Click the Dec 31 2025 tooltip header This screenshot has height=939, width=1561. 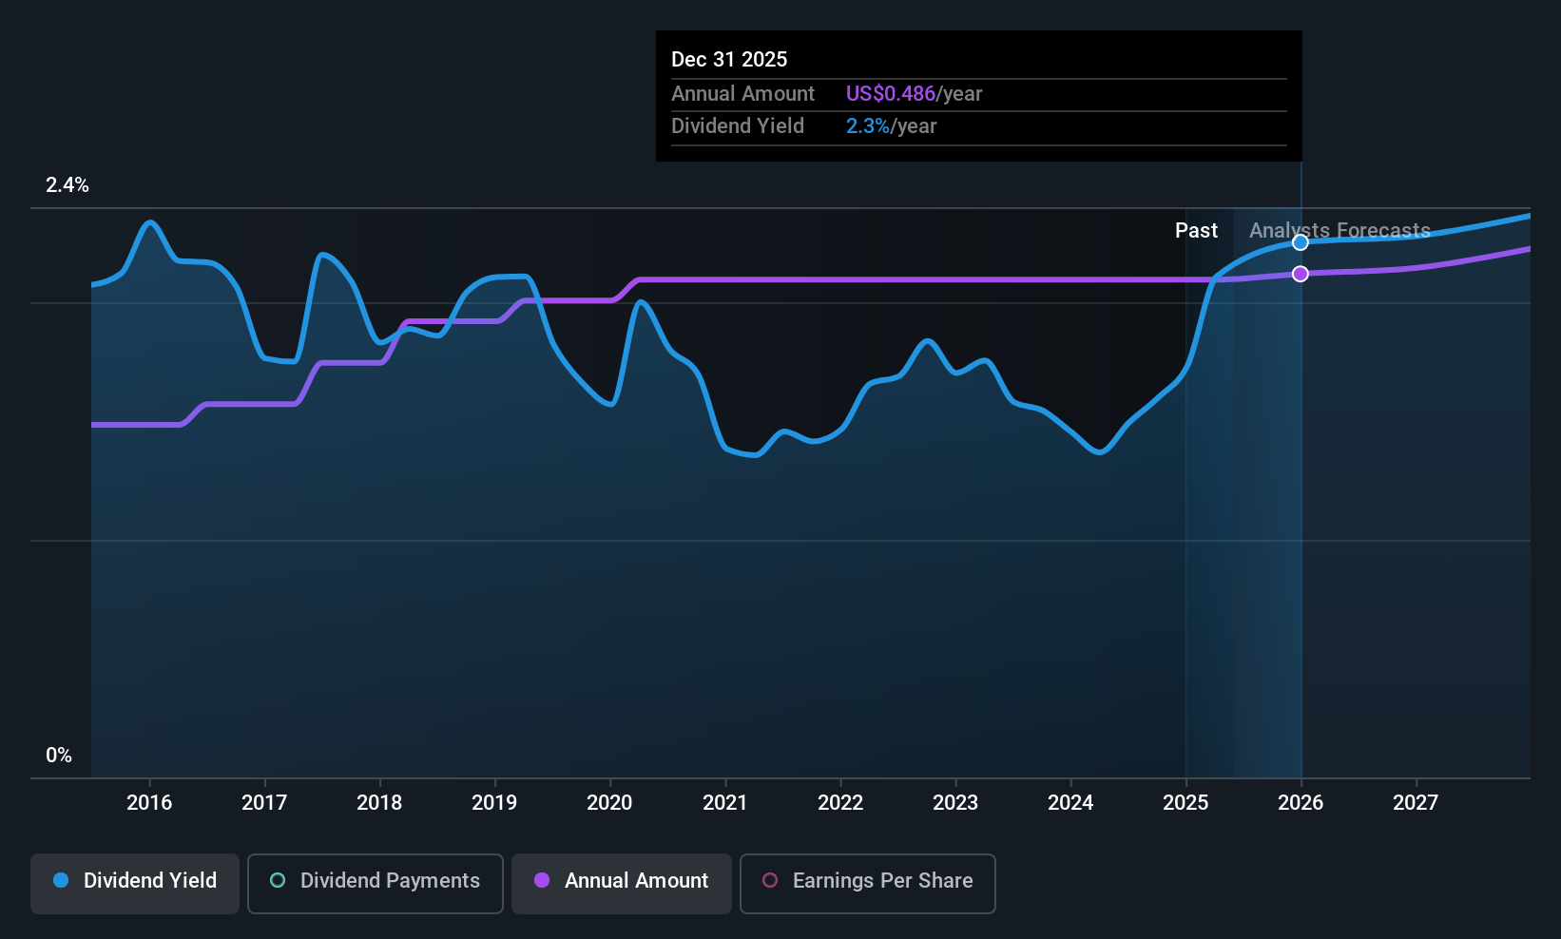(729, 59)
